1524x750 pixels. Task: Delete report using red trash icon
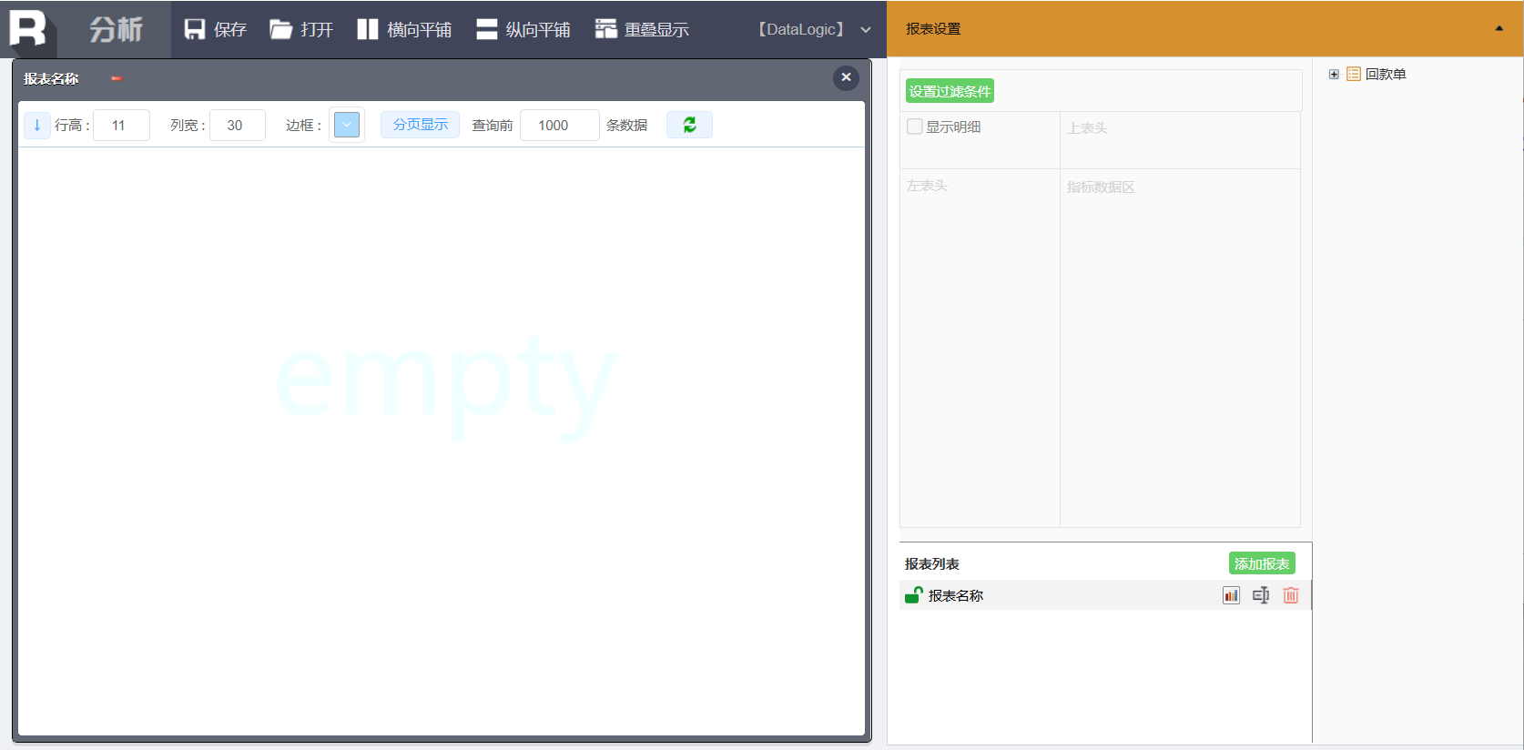[1291, 595]
